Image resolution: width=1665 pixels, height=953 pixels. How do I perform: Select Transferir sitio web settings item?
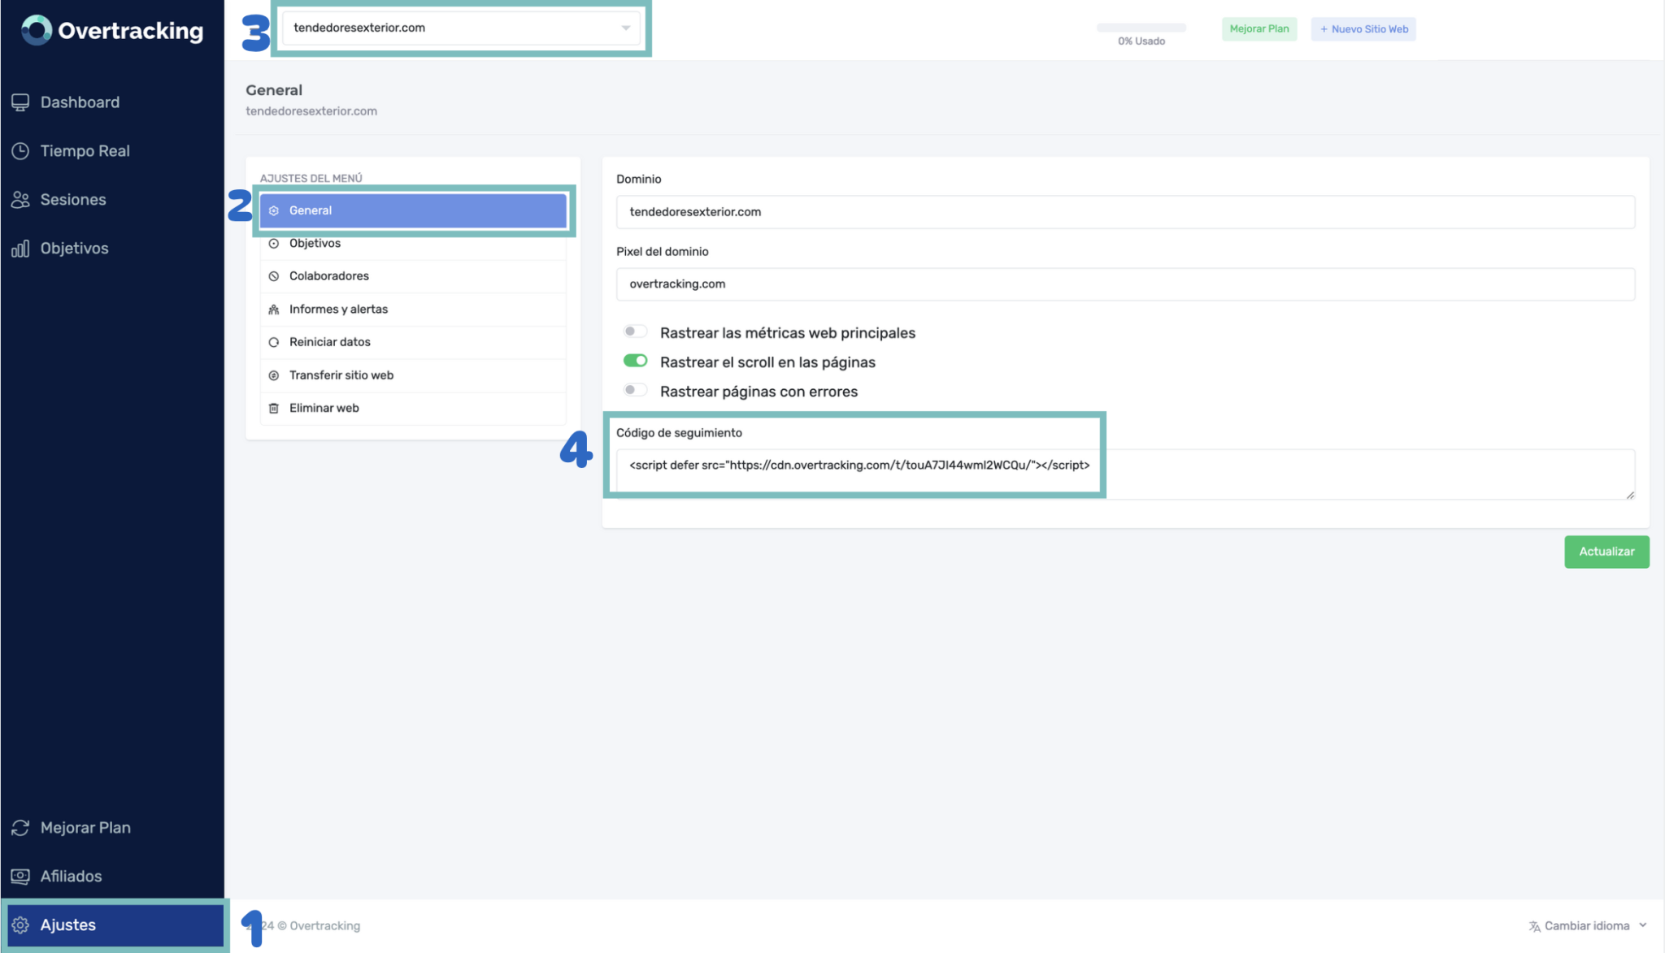pos(413,375)
